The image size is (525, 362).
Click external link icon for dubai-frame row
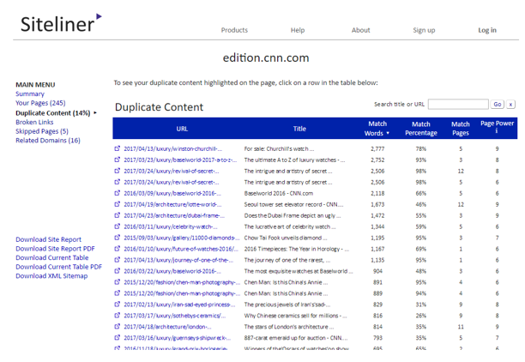point(118,215)
